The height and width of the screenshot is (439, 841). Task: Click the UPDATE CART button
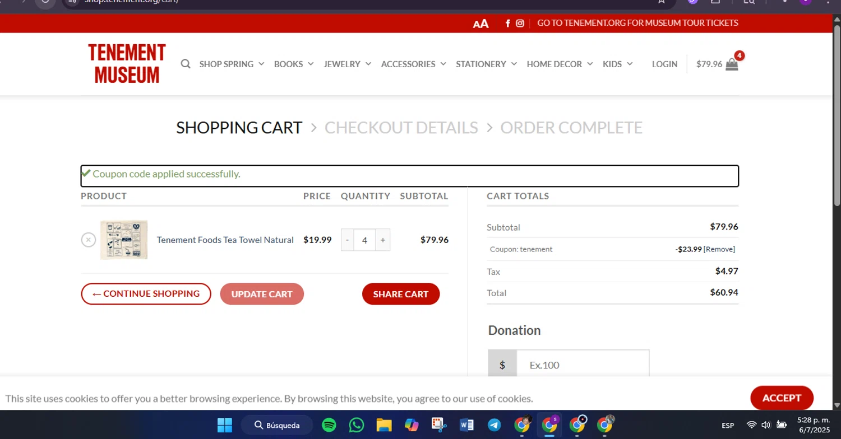click(262, 294)
